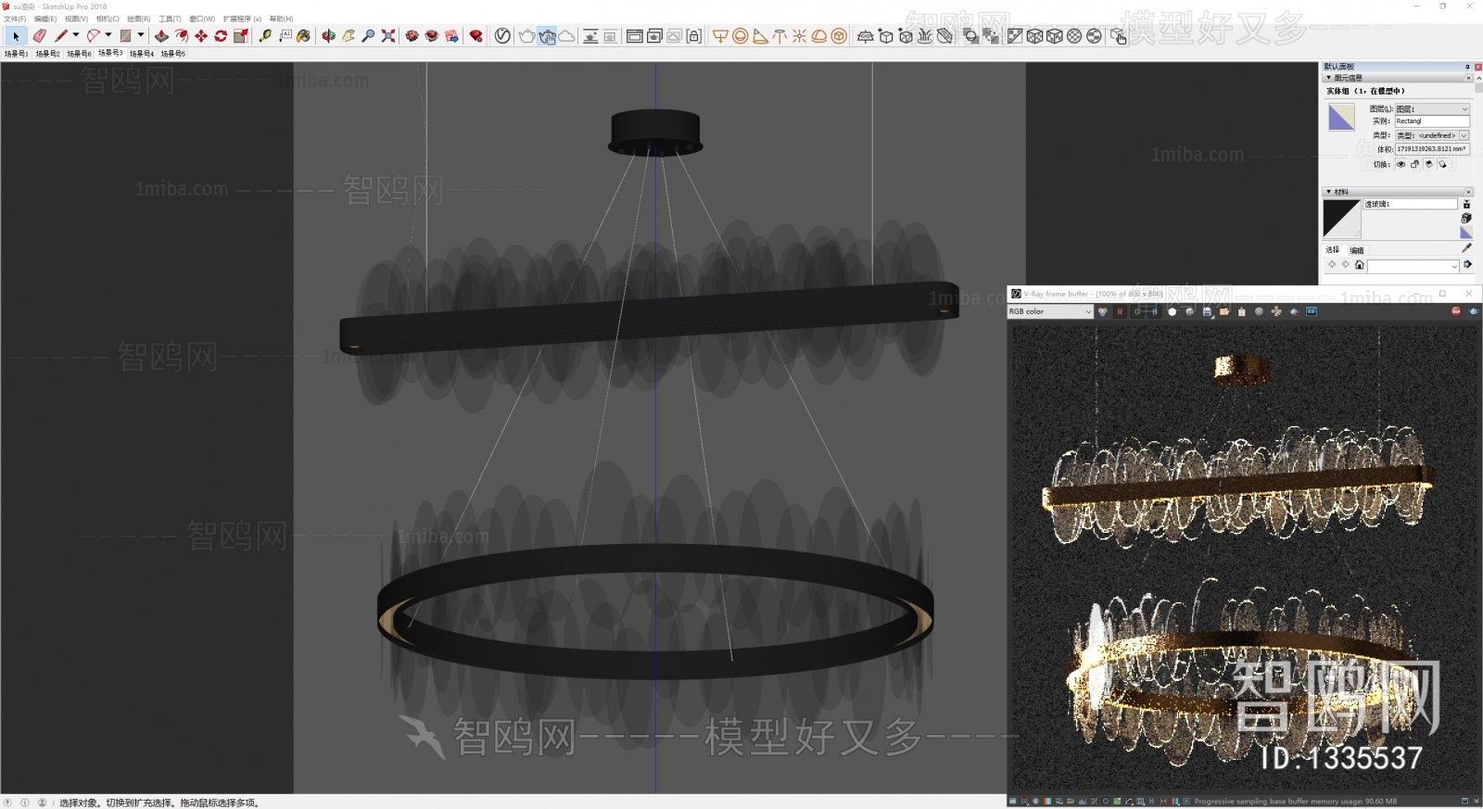Click the entity material swatch thumbnail
This screenshot has height=809, width=1483.
click(x=1341, y=118)
